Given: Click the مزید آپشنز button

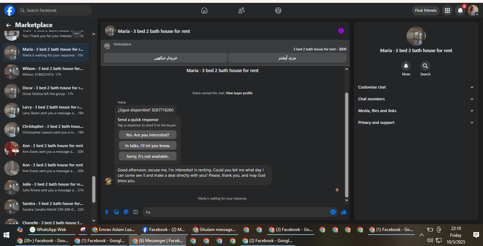Looking at the screenshot, I should [x=287, y=58].
